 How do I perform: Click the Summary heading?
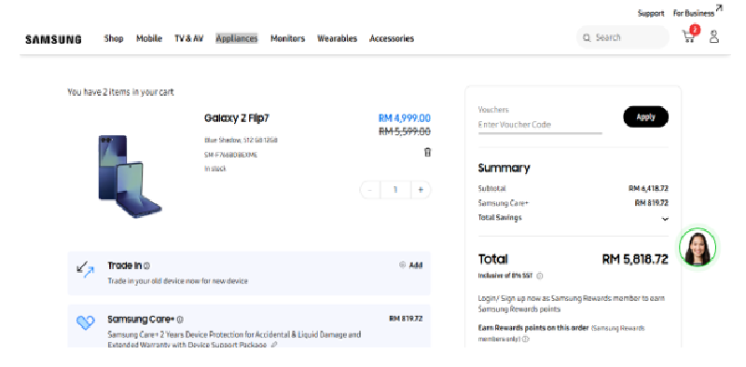pos(504,168)
